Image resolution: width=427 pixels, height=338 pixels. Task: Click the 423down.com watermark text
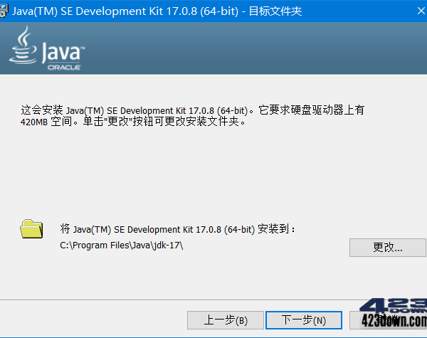[x=394, y=322]
